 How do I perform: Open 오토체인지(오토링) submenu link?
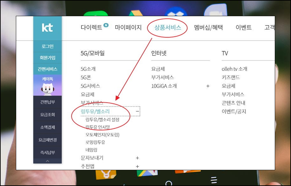pyautogui.click(x=102, y=135)
